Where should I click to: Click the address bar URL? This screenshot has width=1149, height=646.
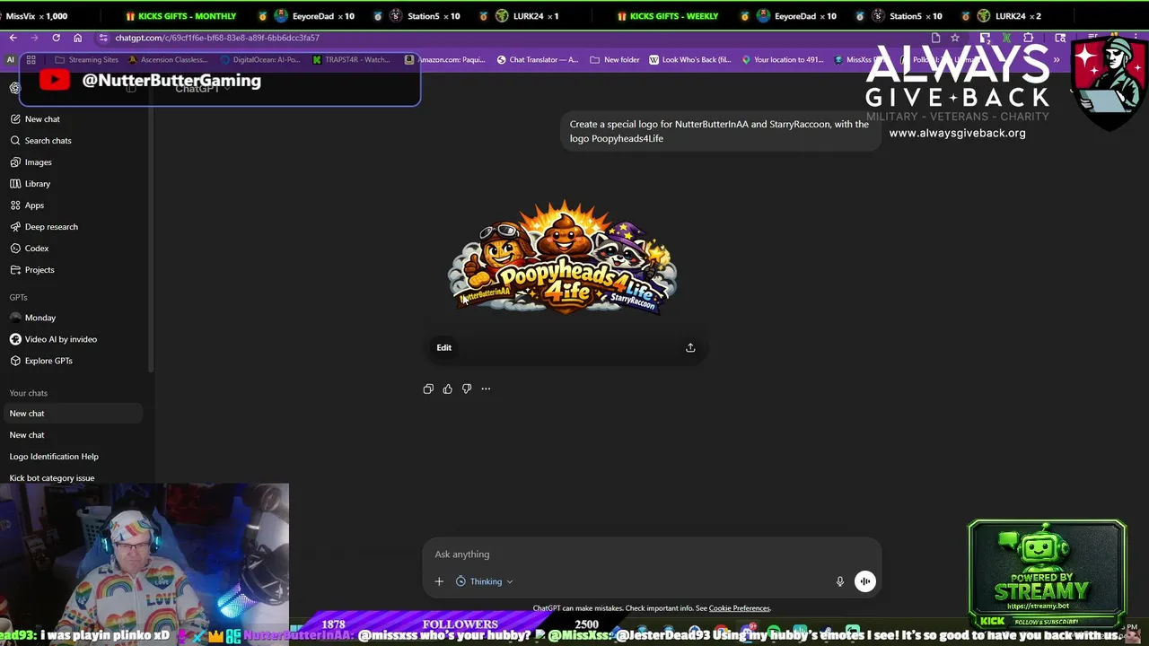coord(217,38)
